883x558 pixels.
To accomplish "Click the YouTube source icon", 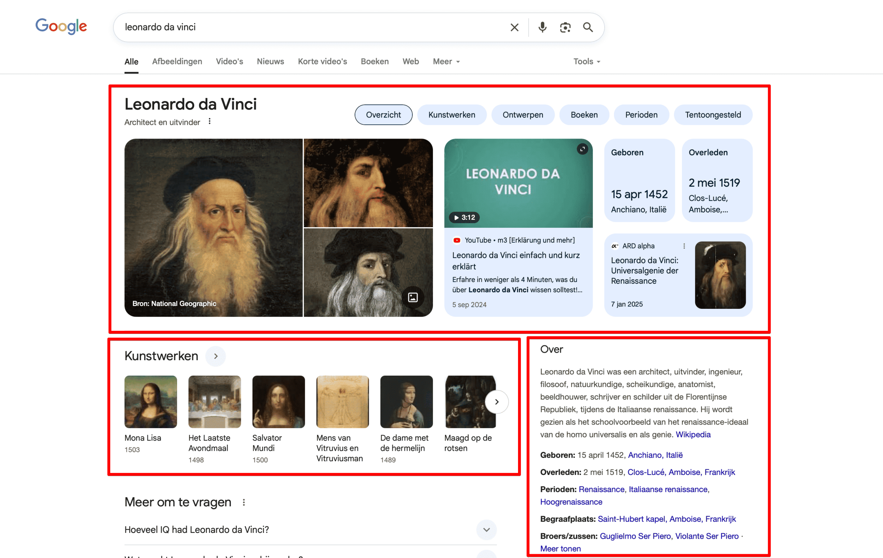I will [x=457, y=240].
